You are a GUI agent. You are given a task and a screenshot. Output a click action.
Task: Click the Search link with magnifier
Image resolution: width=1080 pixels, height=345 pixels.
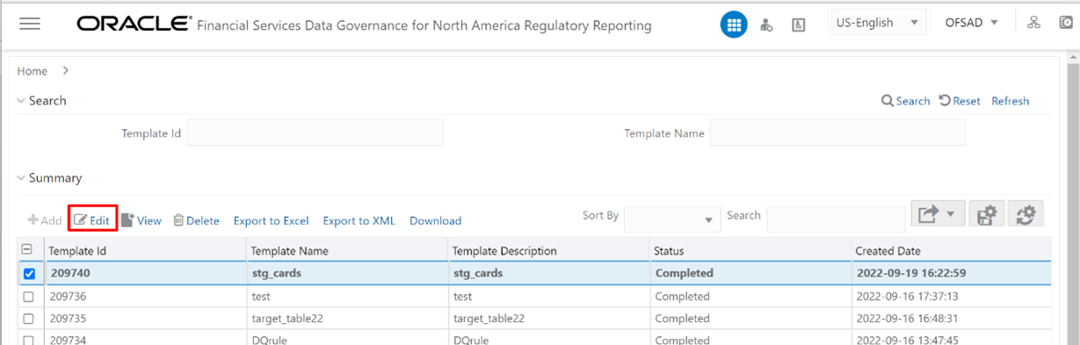905,101
